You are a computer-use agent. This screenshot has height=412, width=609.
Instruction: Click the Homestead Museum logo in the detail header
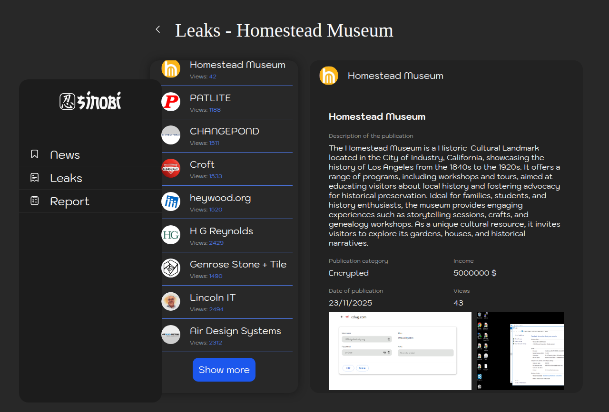click(329, 76)
